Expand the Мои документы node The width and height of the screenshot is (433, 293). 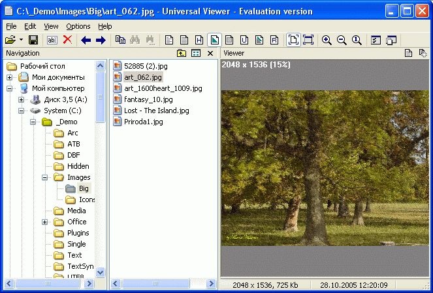9,77
